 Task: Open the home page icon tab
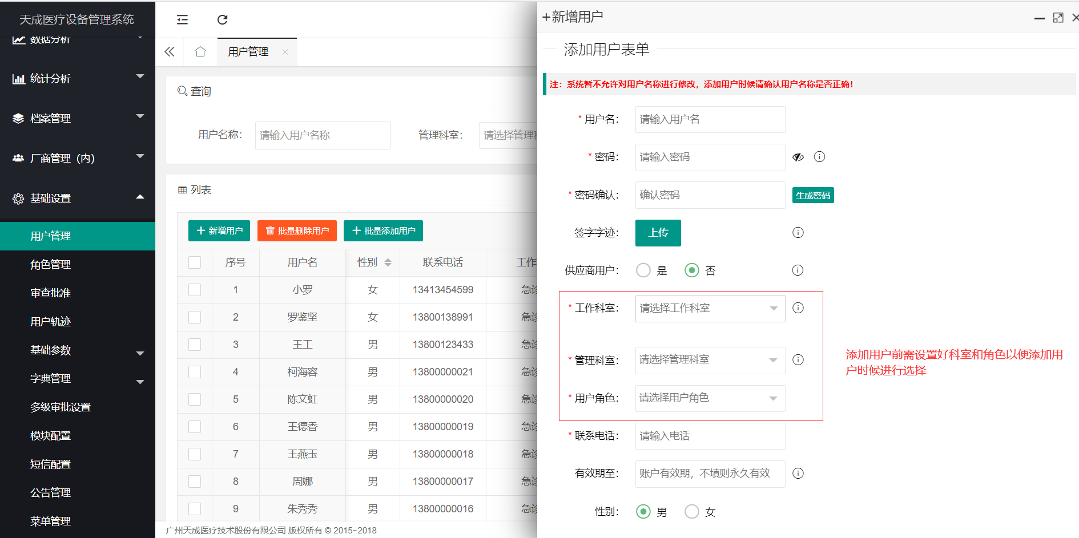(200, 52)
